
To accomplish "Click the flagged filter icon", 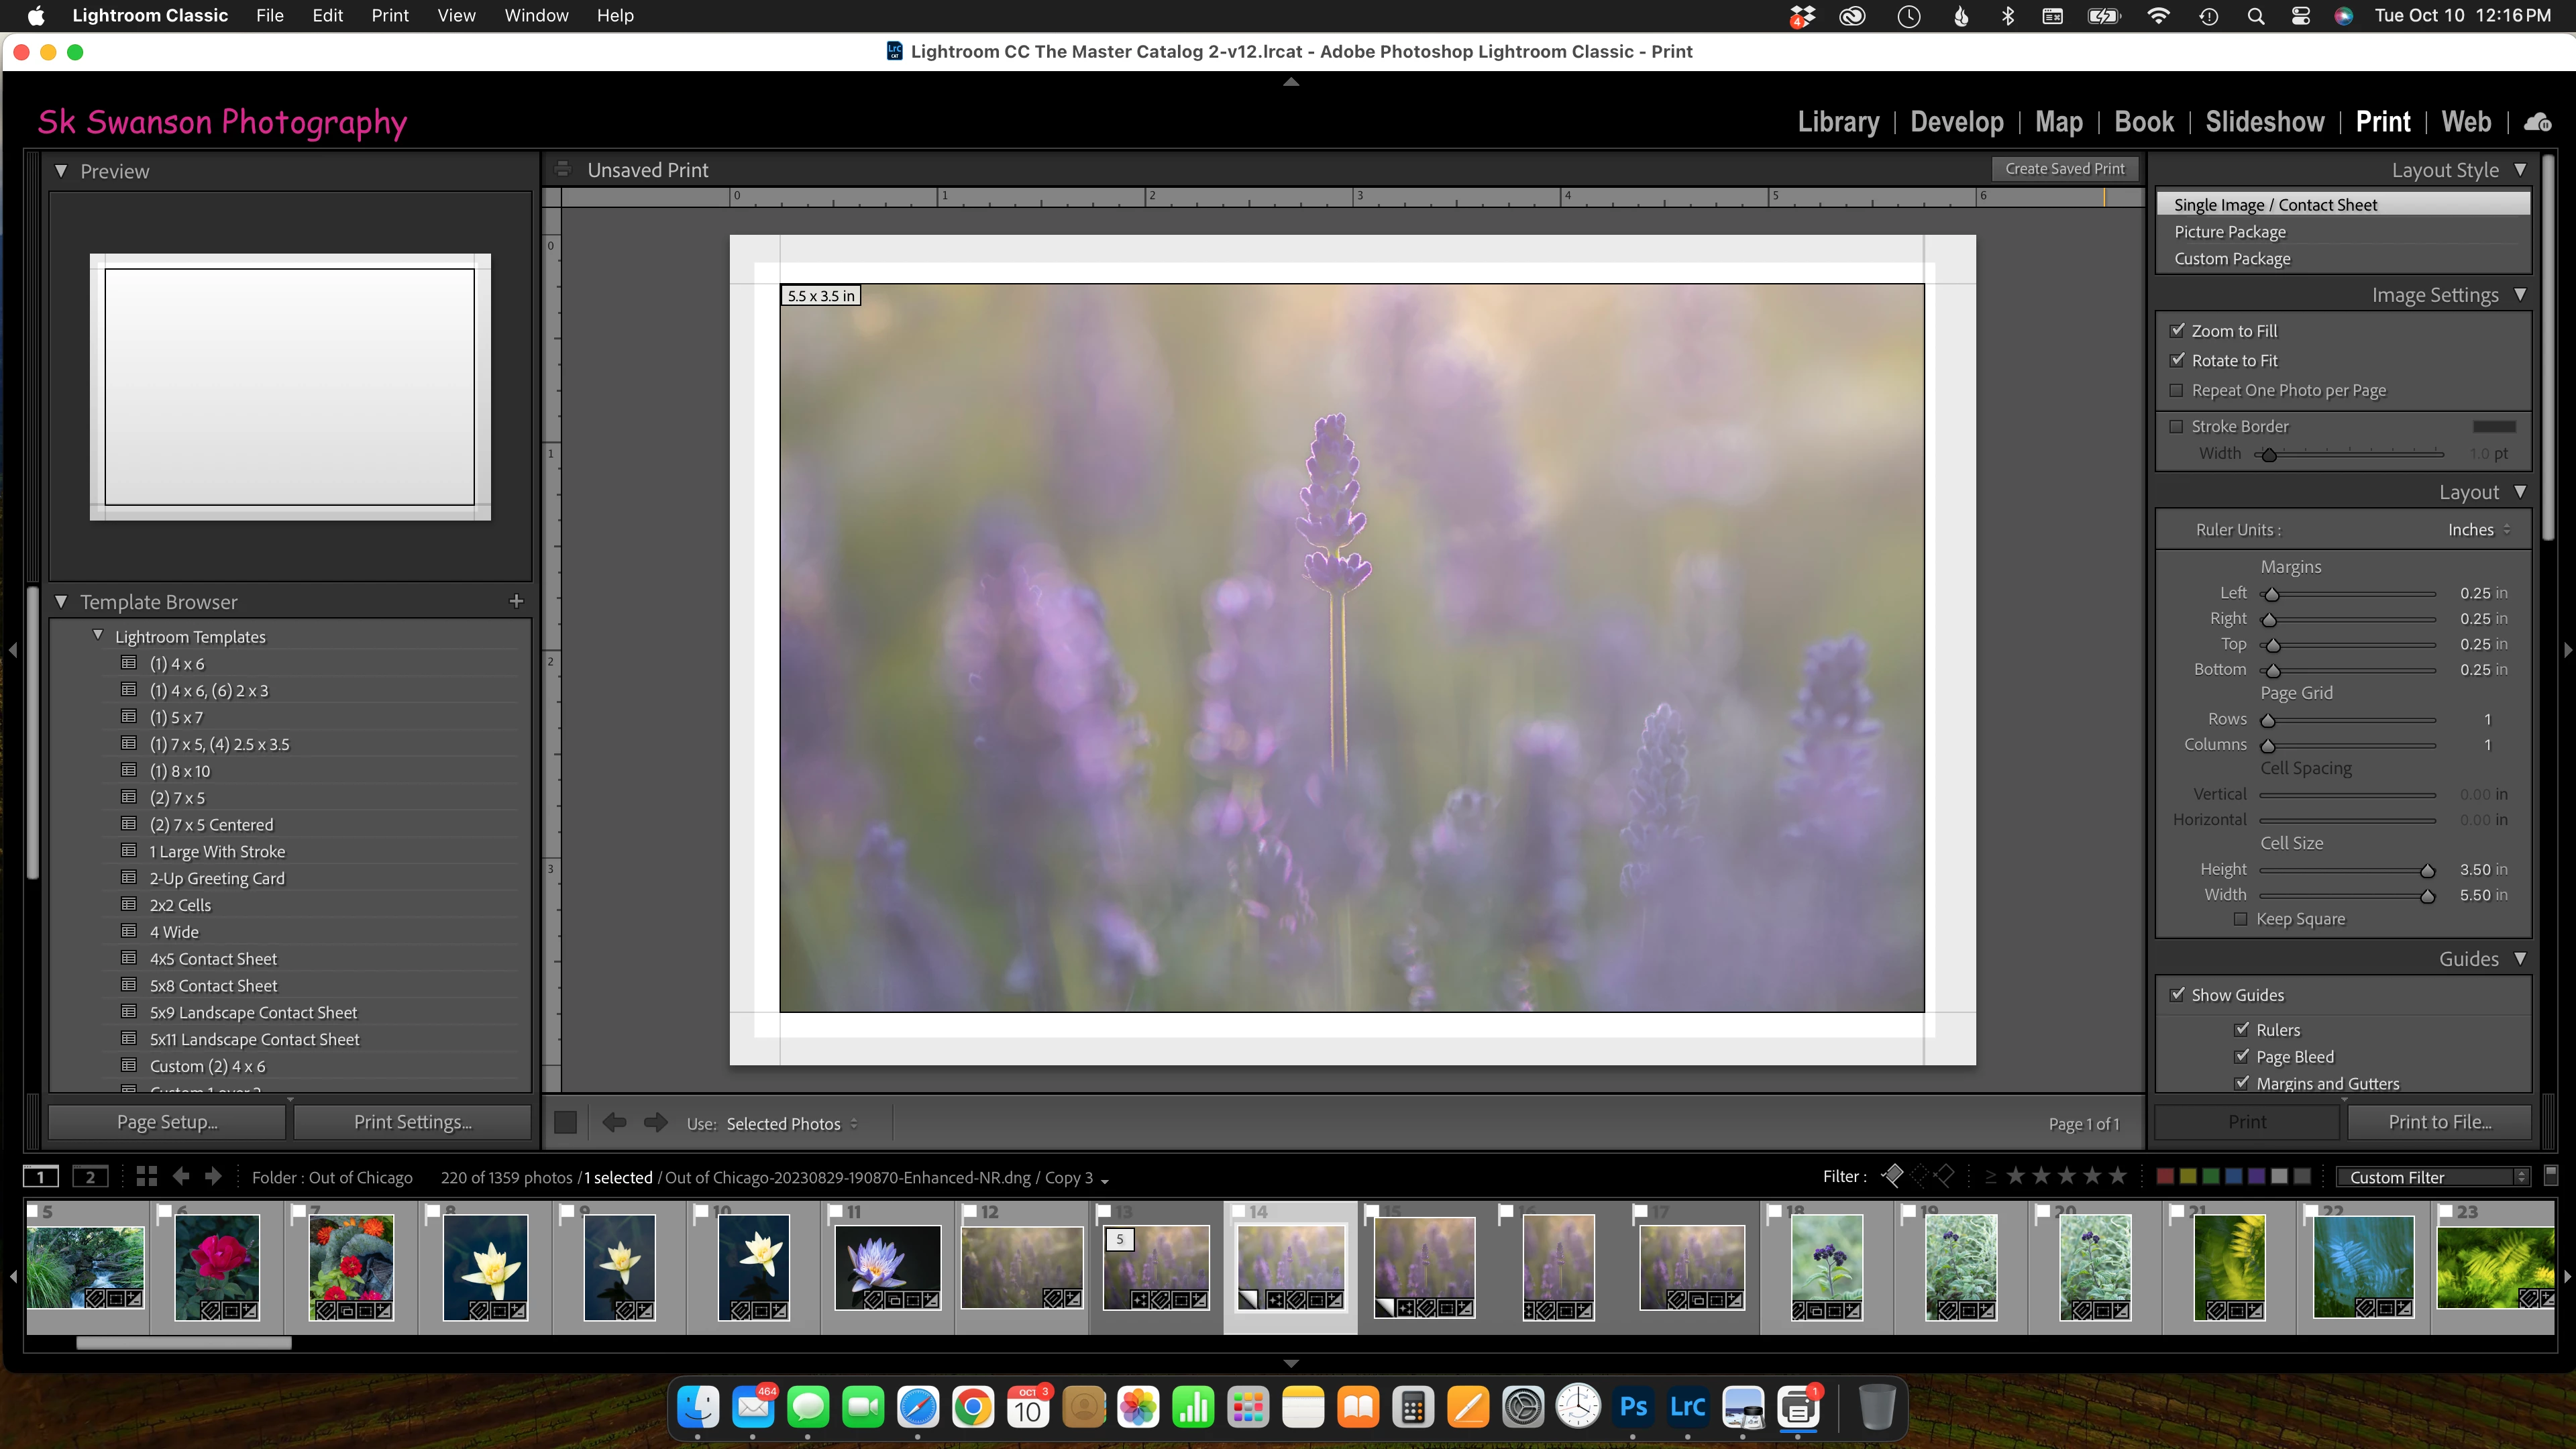I will click(1892, 1176).
